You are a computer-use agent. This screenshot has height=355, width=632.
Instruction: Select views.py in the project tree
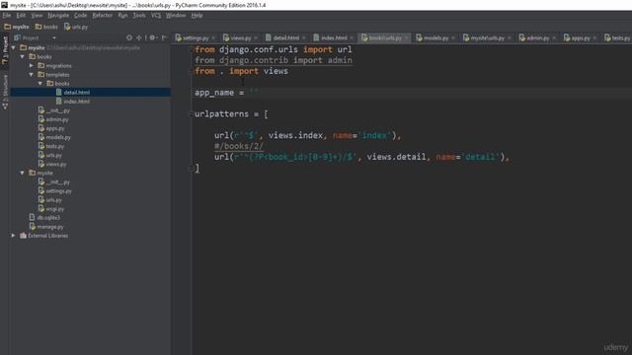[x=52, y=164]
